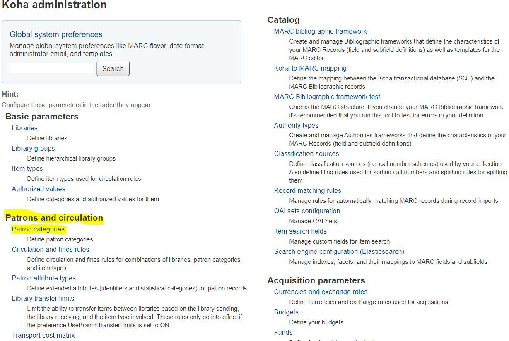The image size is (509, 341).
Task: Go to Classification sources
Action: tap(306, 154)
